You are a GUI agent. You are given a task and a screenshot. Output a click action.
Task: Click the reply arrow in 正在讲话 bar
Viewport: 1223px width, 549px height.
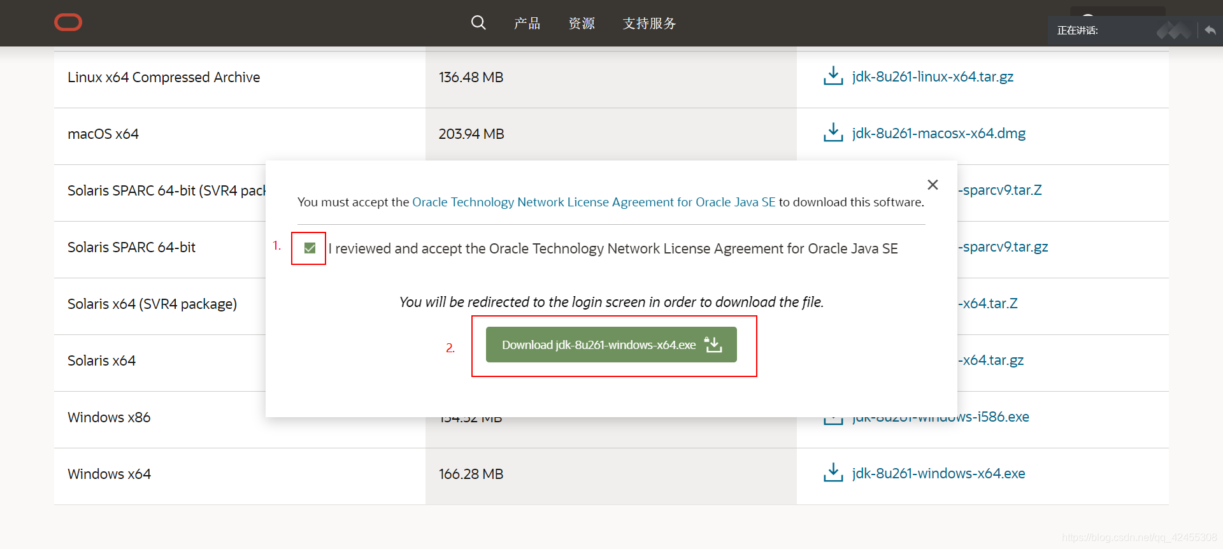point(1210,30)
